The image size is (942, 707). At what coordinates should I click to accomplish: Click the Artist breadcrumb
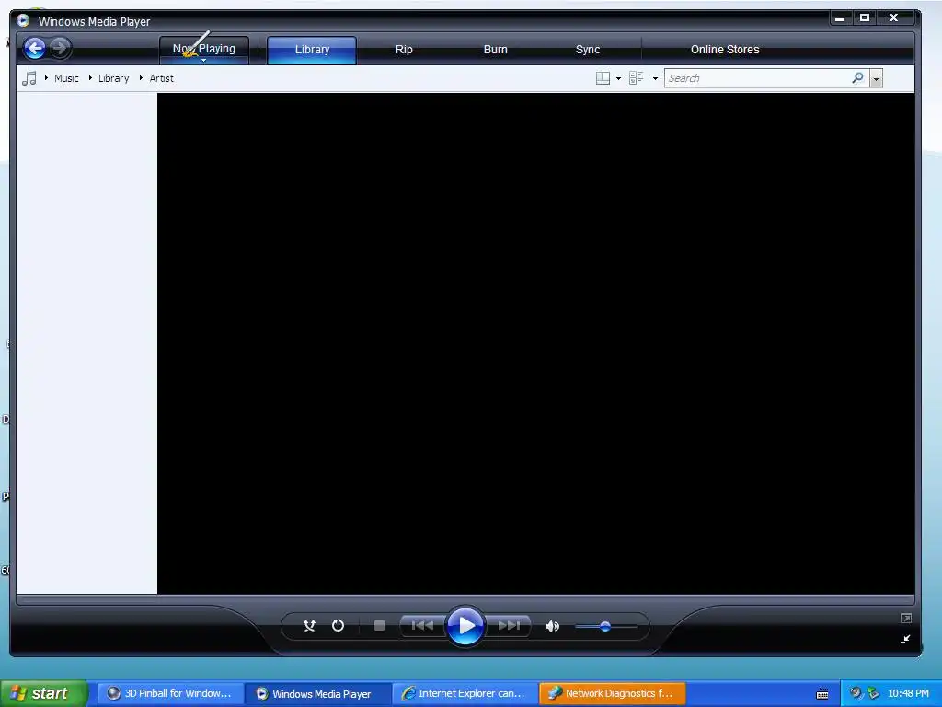pos(162,78)
